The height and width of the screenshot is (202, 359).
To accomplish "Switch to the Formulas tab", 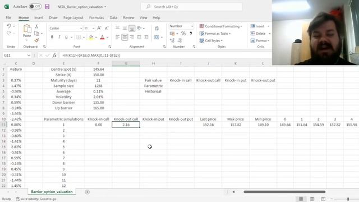I will (96, 17).
